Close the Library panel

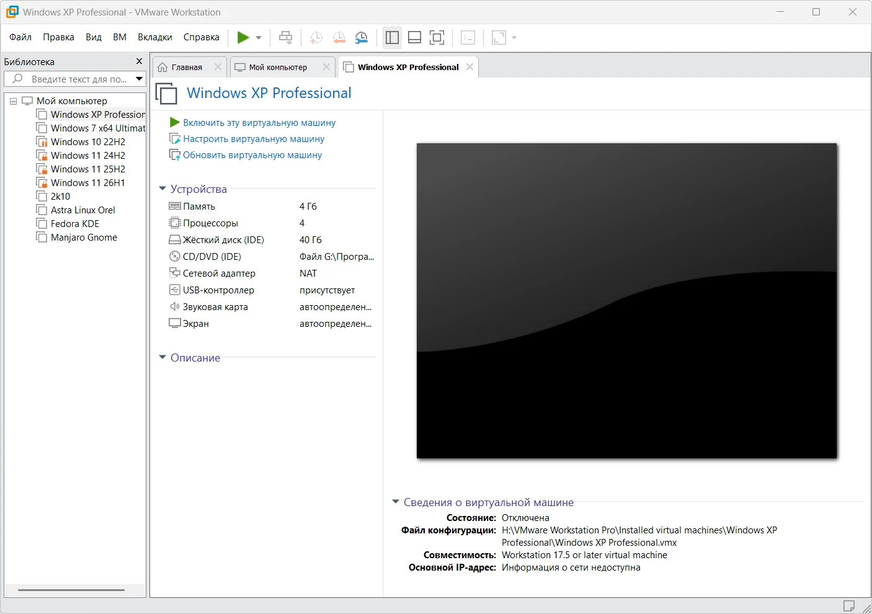139,61
